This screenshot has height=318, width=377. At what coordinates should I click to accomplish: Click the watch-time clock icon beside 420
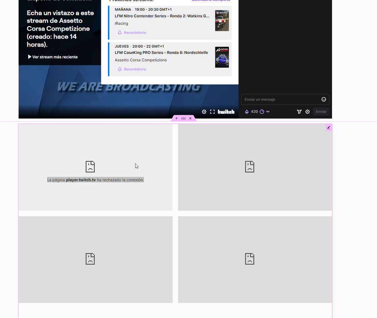point(262,112)
